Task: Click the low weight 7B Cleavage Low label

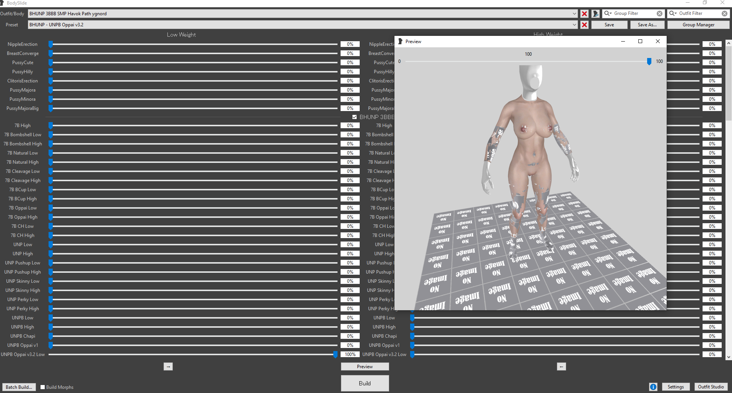Action: (x=23, y=171)
